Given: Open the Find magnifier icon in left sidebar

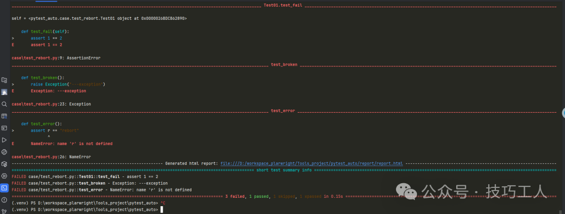Looking at the screenshot, I should coord(4,104).
